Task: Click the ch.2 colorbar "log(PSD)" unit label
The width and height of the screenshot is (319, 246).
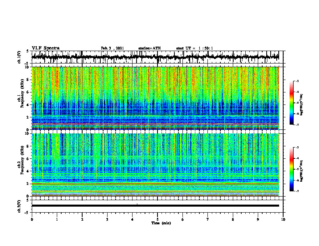Action: coord(302,171)
